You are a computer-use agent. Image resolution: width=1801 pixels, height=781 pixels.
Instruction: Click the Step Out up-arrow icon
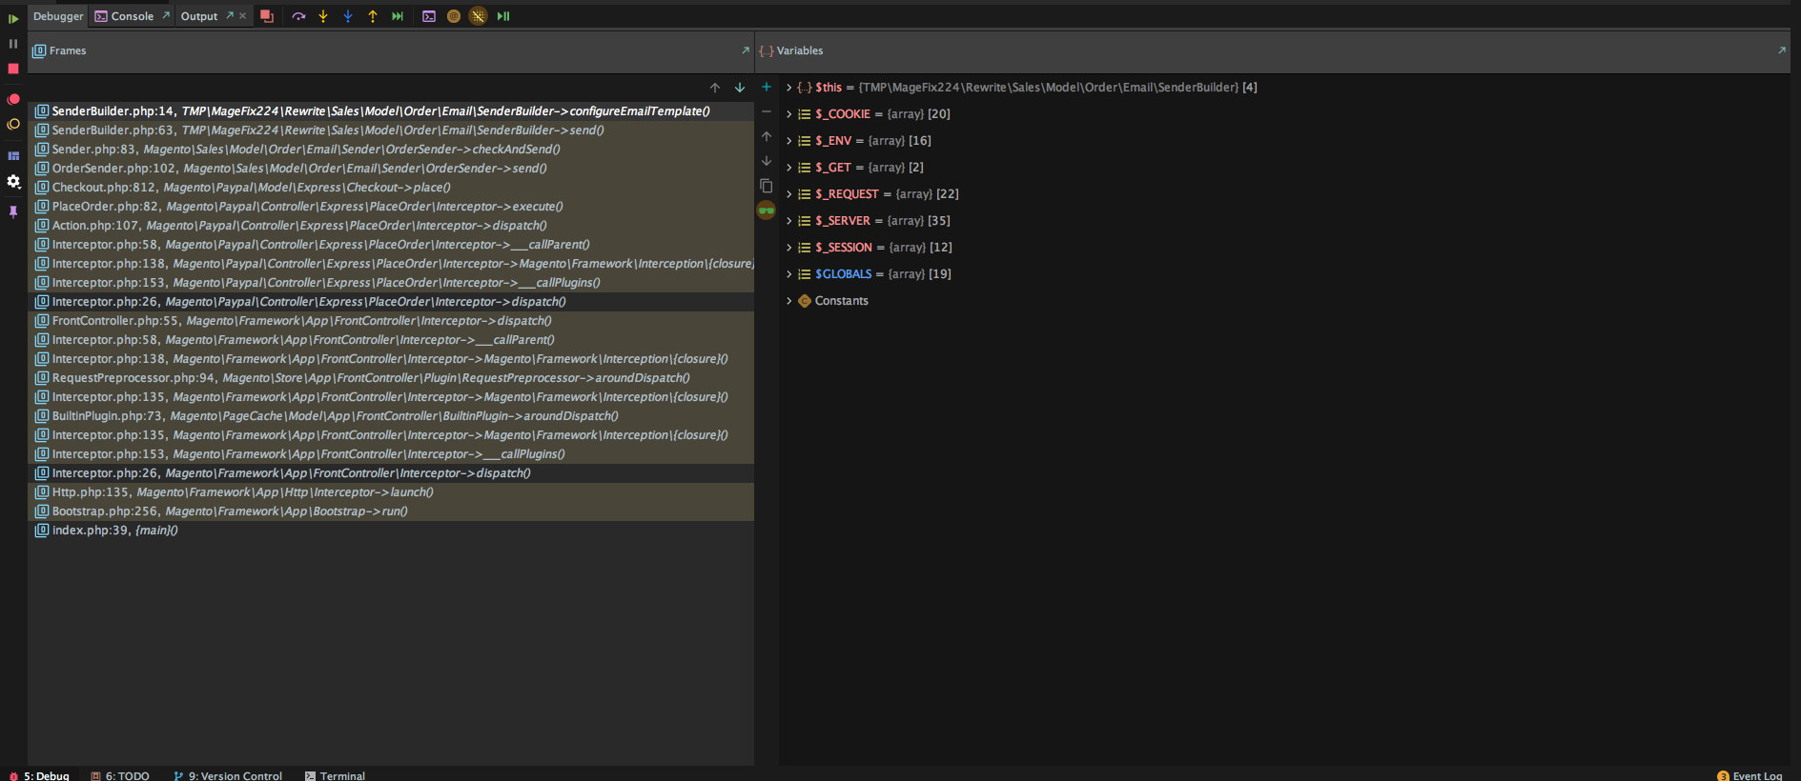click(x=373, y=16)
